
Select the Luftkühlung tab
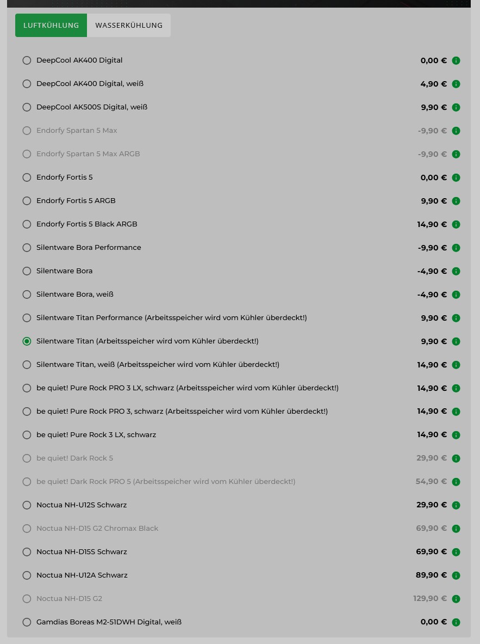point(51,26)
